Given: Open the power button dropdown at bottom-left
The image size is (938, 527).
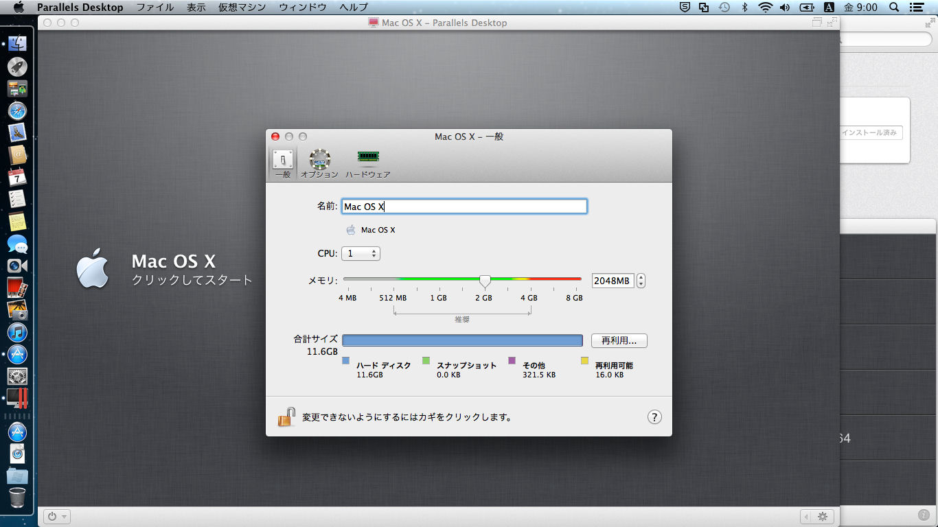Looking at the screenshot, I should point(57,517).
